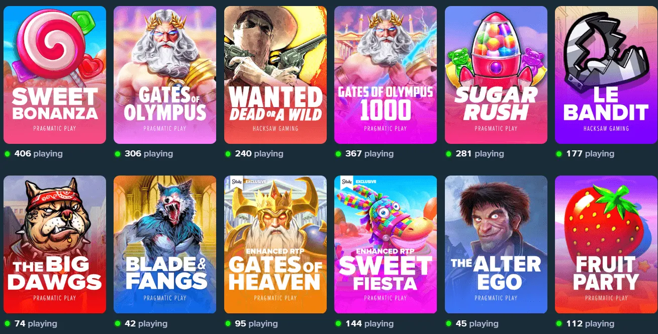Click the green dot beside 177 playing
Screen dimensions: 658x334
pyautogui.click(x=558, y=154)
